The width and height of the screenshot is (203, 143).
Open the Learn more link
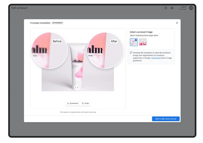[x=156, y=58]
